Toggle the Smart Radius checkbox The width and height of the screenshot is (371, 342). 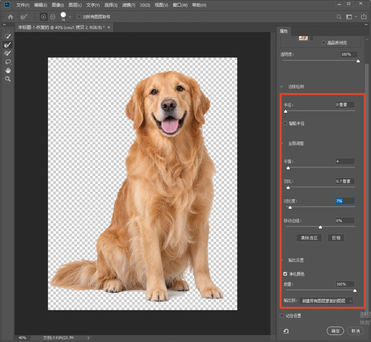285,123
